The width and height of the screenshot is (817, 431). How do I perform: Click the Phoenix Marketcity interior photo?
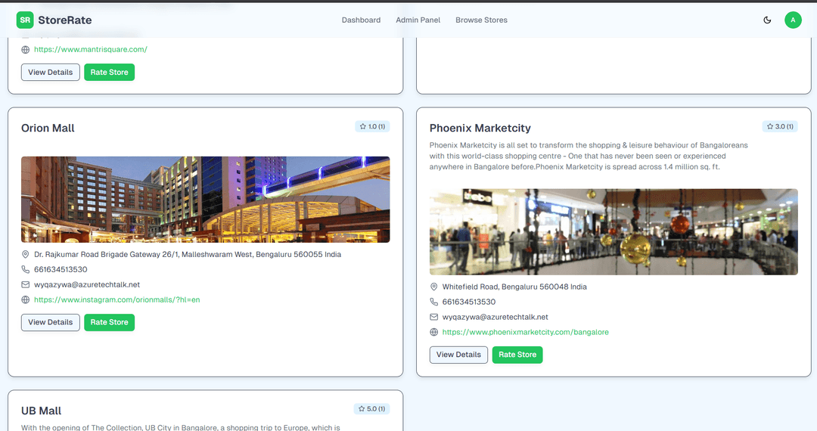point(614,231)
